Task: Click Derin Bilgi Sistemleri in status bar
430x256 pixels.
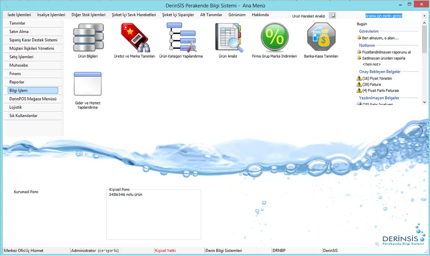Action: [224, 251]
